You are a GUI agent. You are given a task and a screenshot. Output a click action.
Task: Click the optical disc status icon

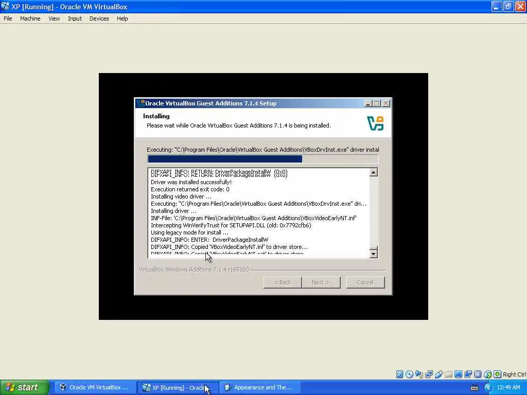point(409,374)
